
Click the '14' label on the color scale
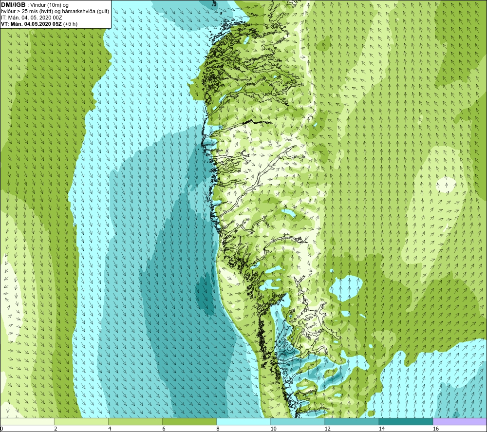(381, 429)
